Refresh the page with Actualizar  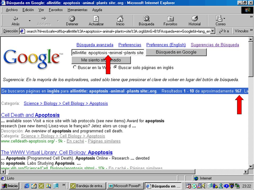[96, 21]
